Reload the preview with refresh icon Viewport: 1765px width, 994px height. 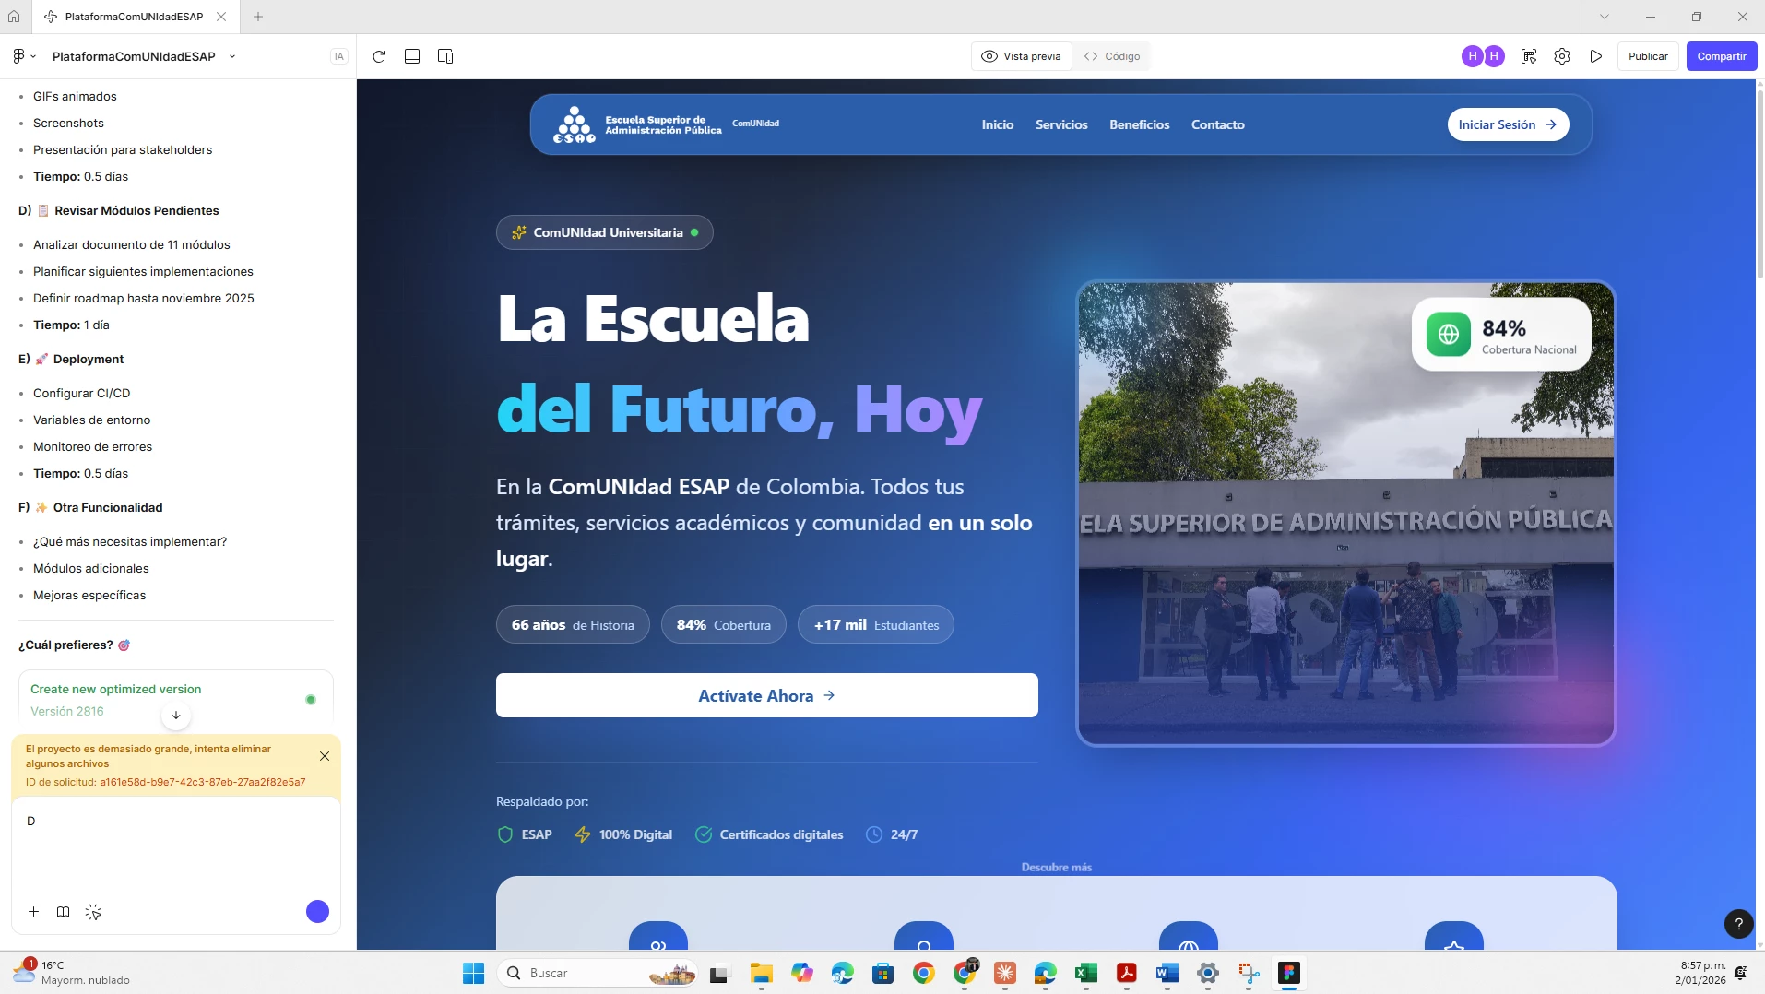[378, 56]
